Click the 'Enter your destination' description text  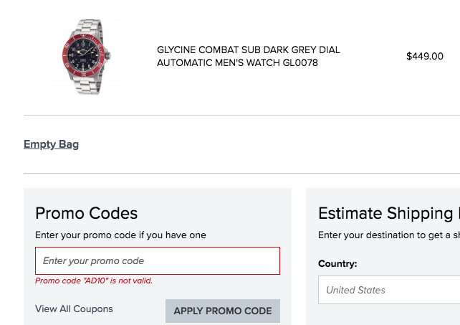tap(387, 235)
